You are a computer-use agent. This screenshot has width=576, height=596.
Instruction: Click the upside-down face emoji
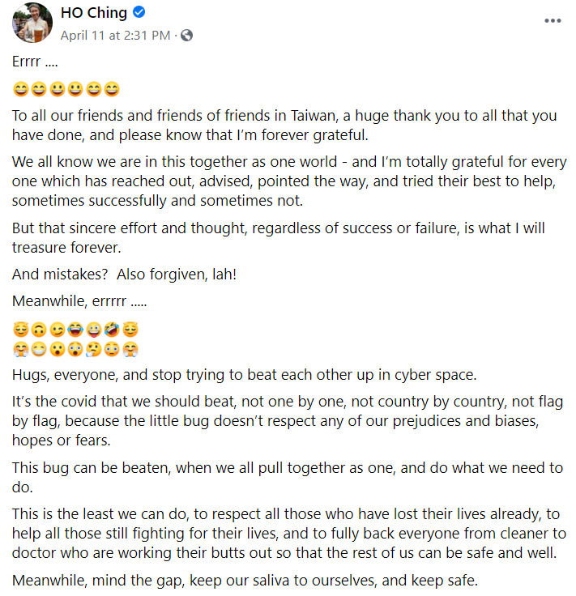point(40,330)
